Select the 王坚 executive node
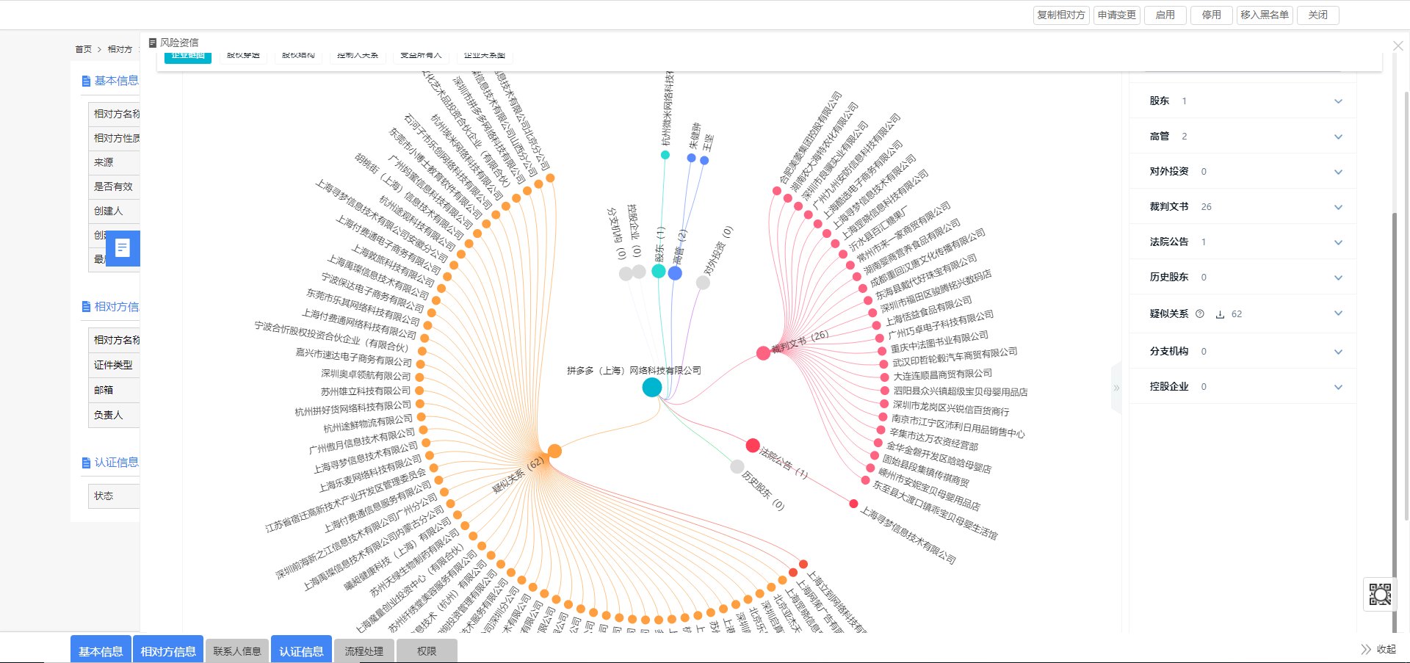The height and width of the screenshot is (663, 1410). click(704, 160)
